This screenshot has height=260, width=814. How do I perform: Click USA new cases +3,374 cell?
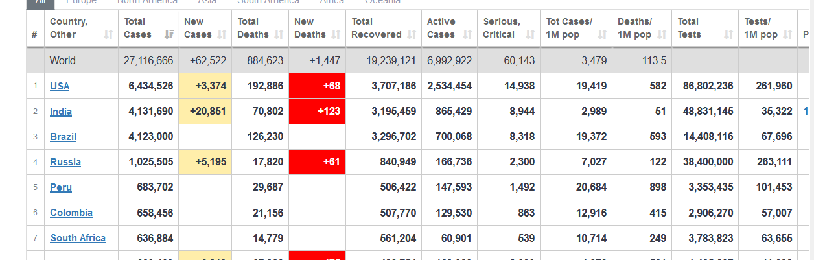205,86
